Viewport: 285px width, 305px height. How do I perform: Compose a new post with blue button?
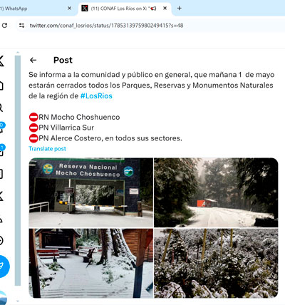[x=2, y=267]
